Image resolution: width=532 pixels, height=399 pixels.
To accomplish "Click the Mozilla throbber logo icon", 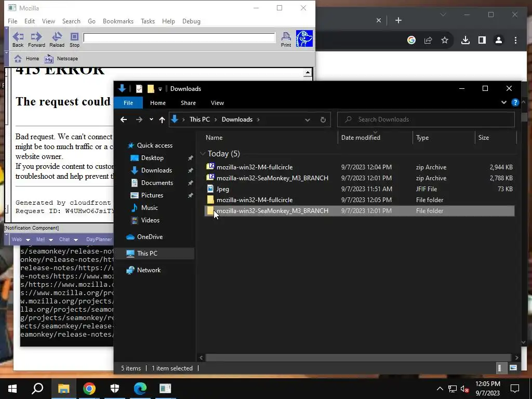I will (x=304, y=38).
